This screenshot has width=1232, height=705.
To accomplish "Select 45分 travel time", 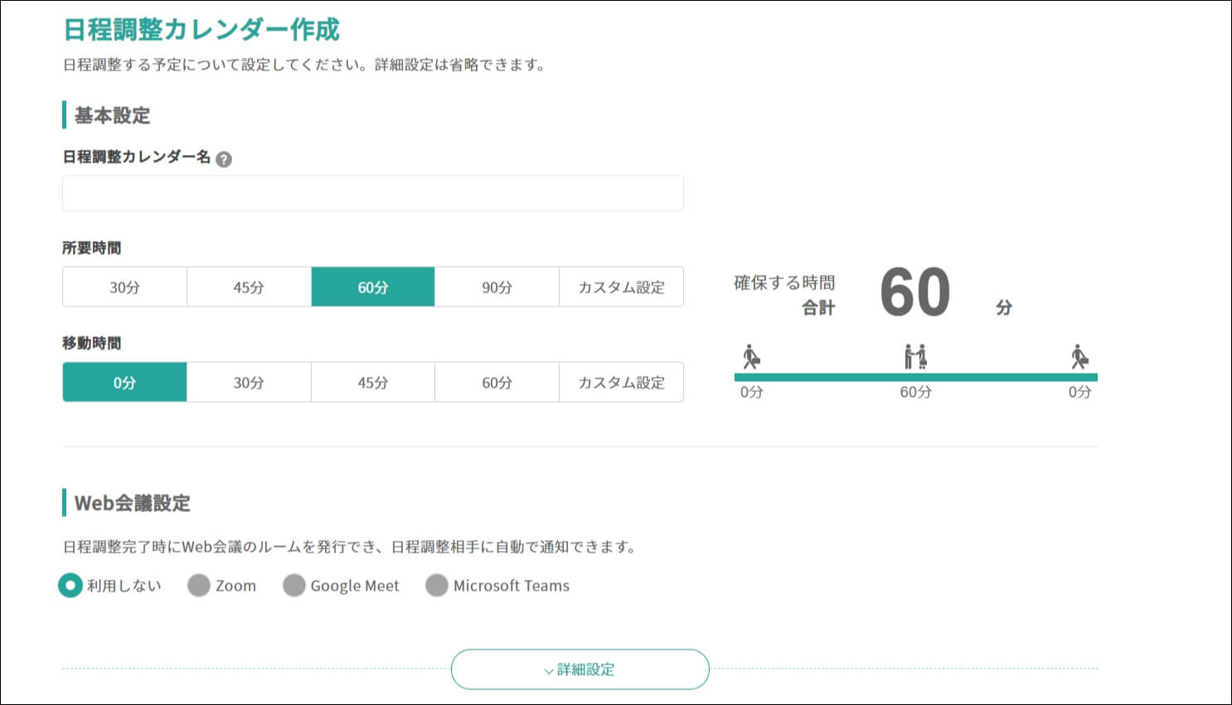I will coord(372,382).
